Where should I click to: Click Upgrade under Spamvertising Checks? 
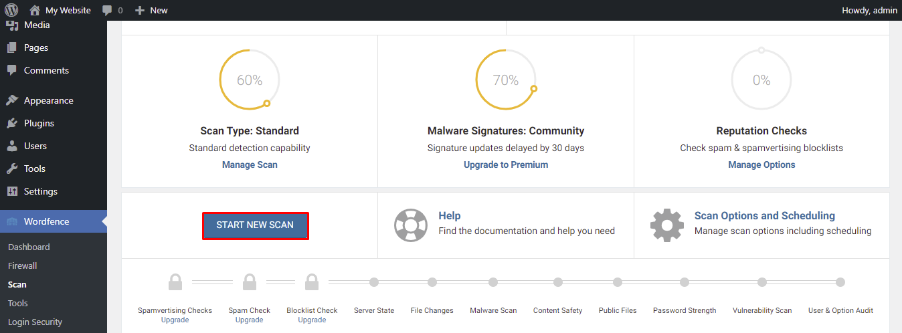[175, 320]
